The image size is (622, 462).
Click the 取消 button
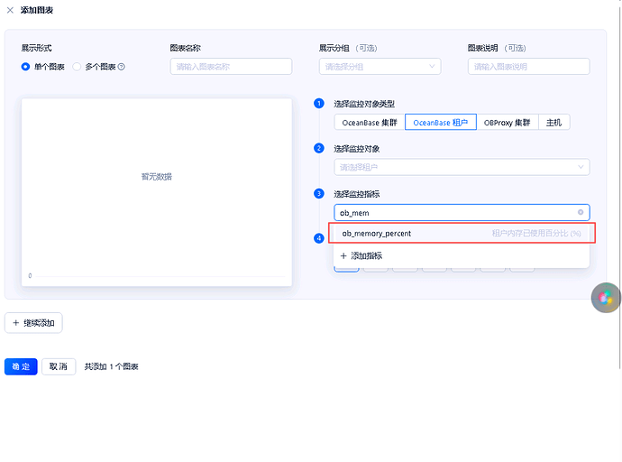pyautogui.click(x=59, y=366)
